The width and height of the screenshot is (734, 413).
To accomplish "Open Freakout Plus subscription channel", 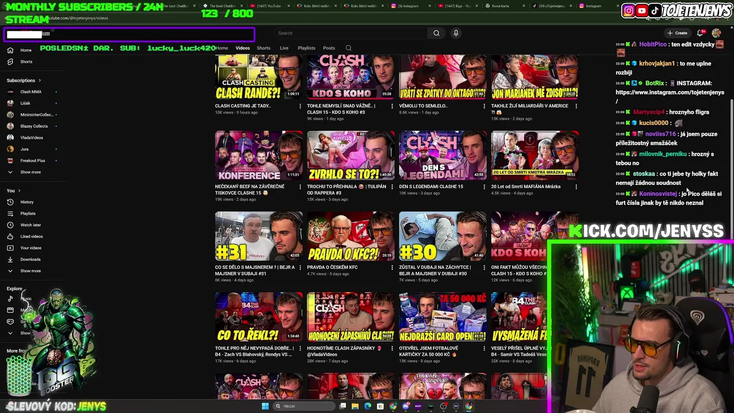I will tap(33, 161).
